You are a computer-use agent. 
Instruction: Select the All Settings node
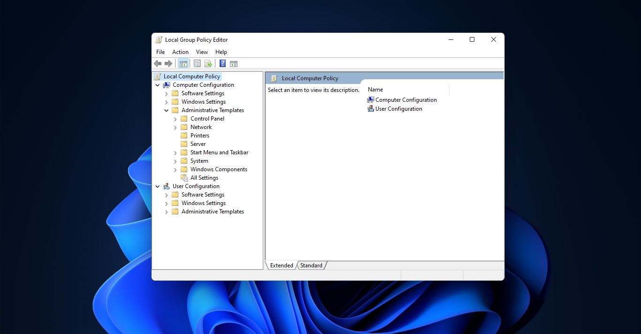coord(204,178)
